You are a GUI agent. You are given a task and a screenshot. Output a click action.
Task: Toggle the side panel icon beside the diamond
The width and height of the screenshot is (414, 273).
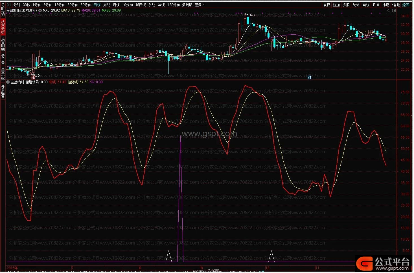tap(394, 11)
